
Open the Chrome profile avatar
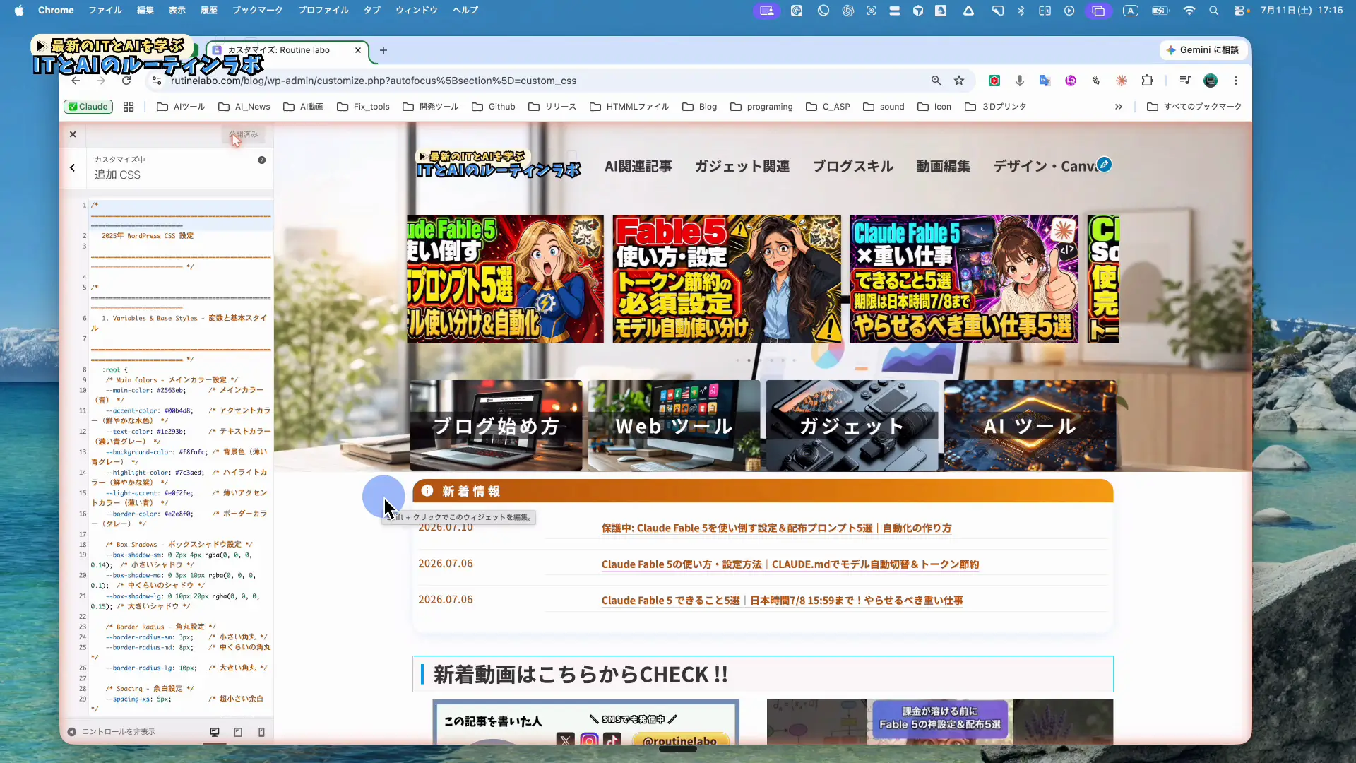(1211, 81)
